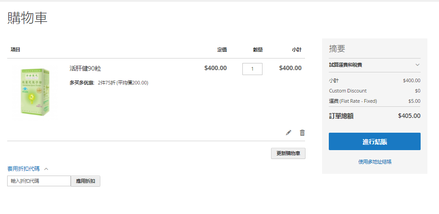This screenshot has width=439, height=214.
Task: Click the 更新購物車 button
Action: [288, 153]
